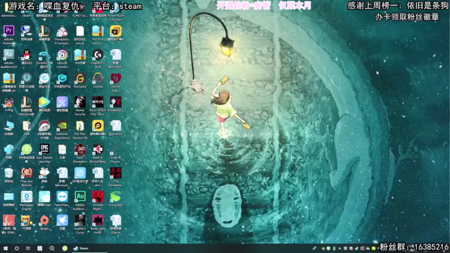
Task: Open the Windows Start menu
Action: point(6,249)
